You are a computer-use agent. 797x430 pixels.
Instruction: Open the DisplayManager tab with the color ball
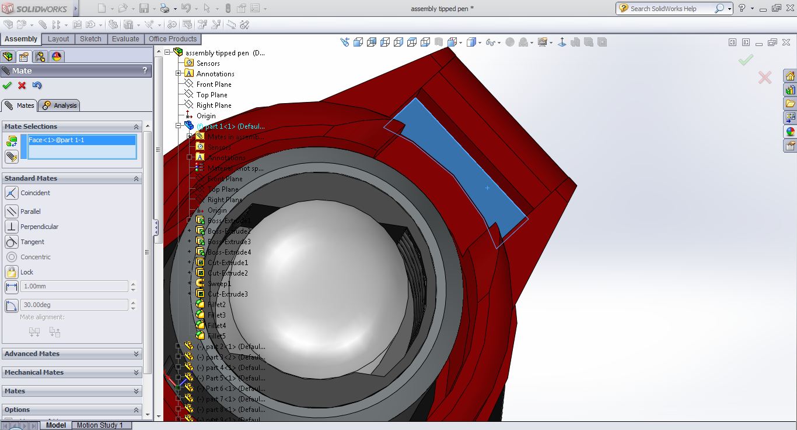coord(57,57)
